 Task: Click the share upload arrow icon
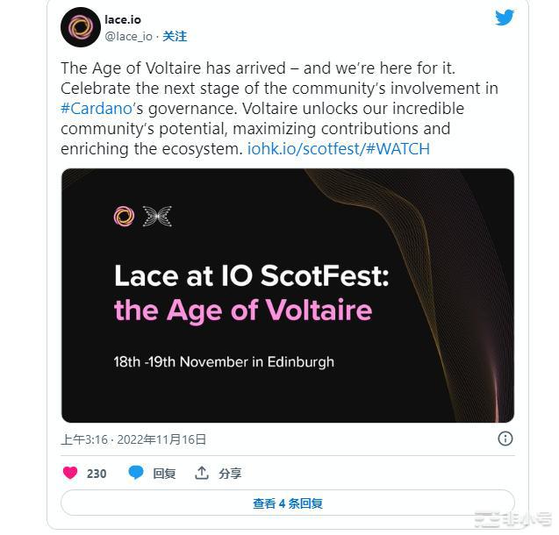[x=202, y=473]
